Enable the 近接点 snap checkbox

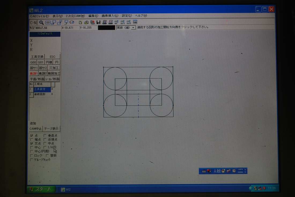pos(45,139)
